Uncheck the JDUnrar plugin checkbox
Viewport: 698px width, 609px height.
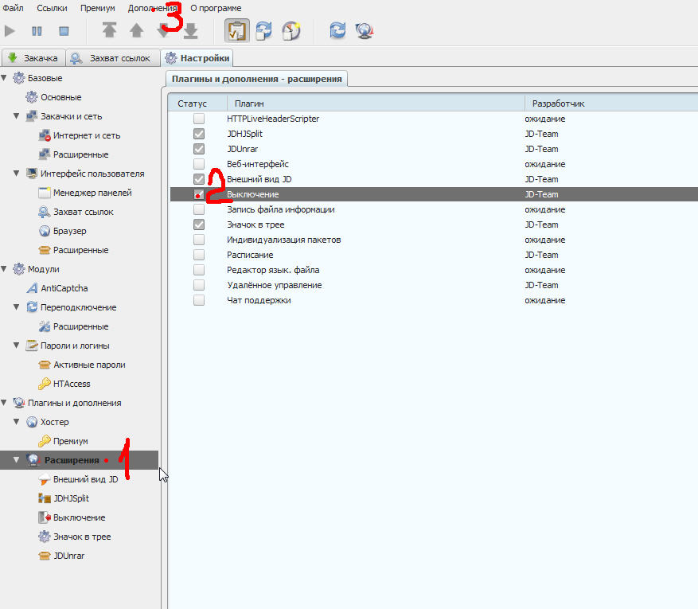[x=199, y=149]
